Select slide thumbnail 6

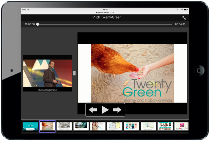click(x=115, y=126)
